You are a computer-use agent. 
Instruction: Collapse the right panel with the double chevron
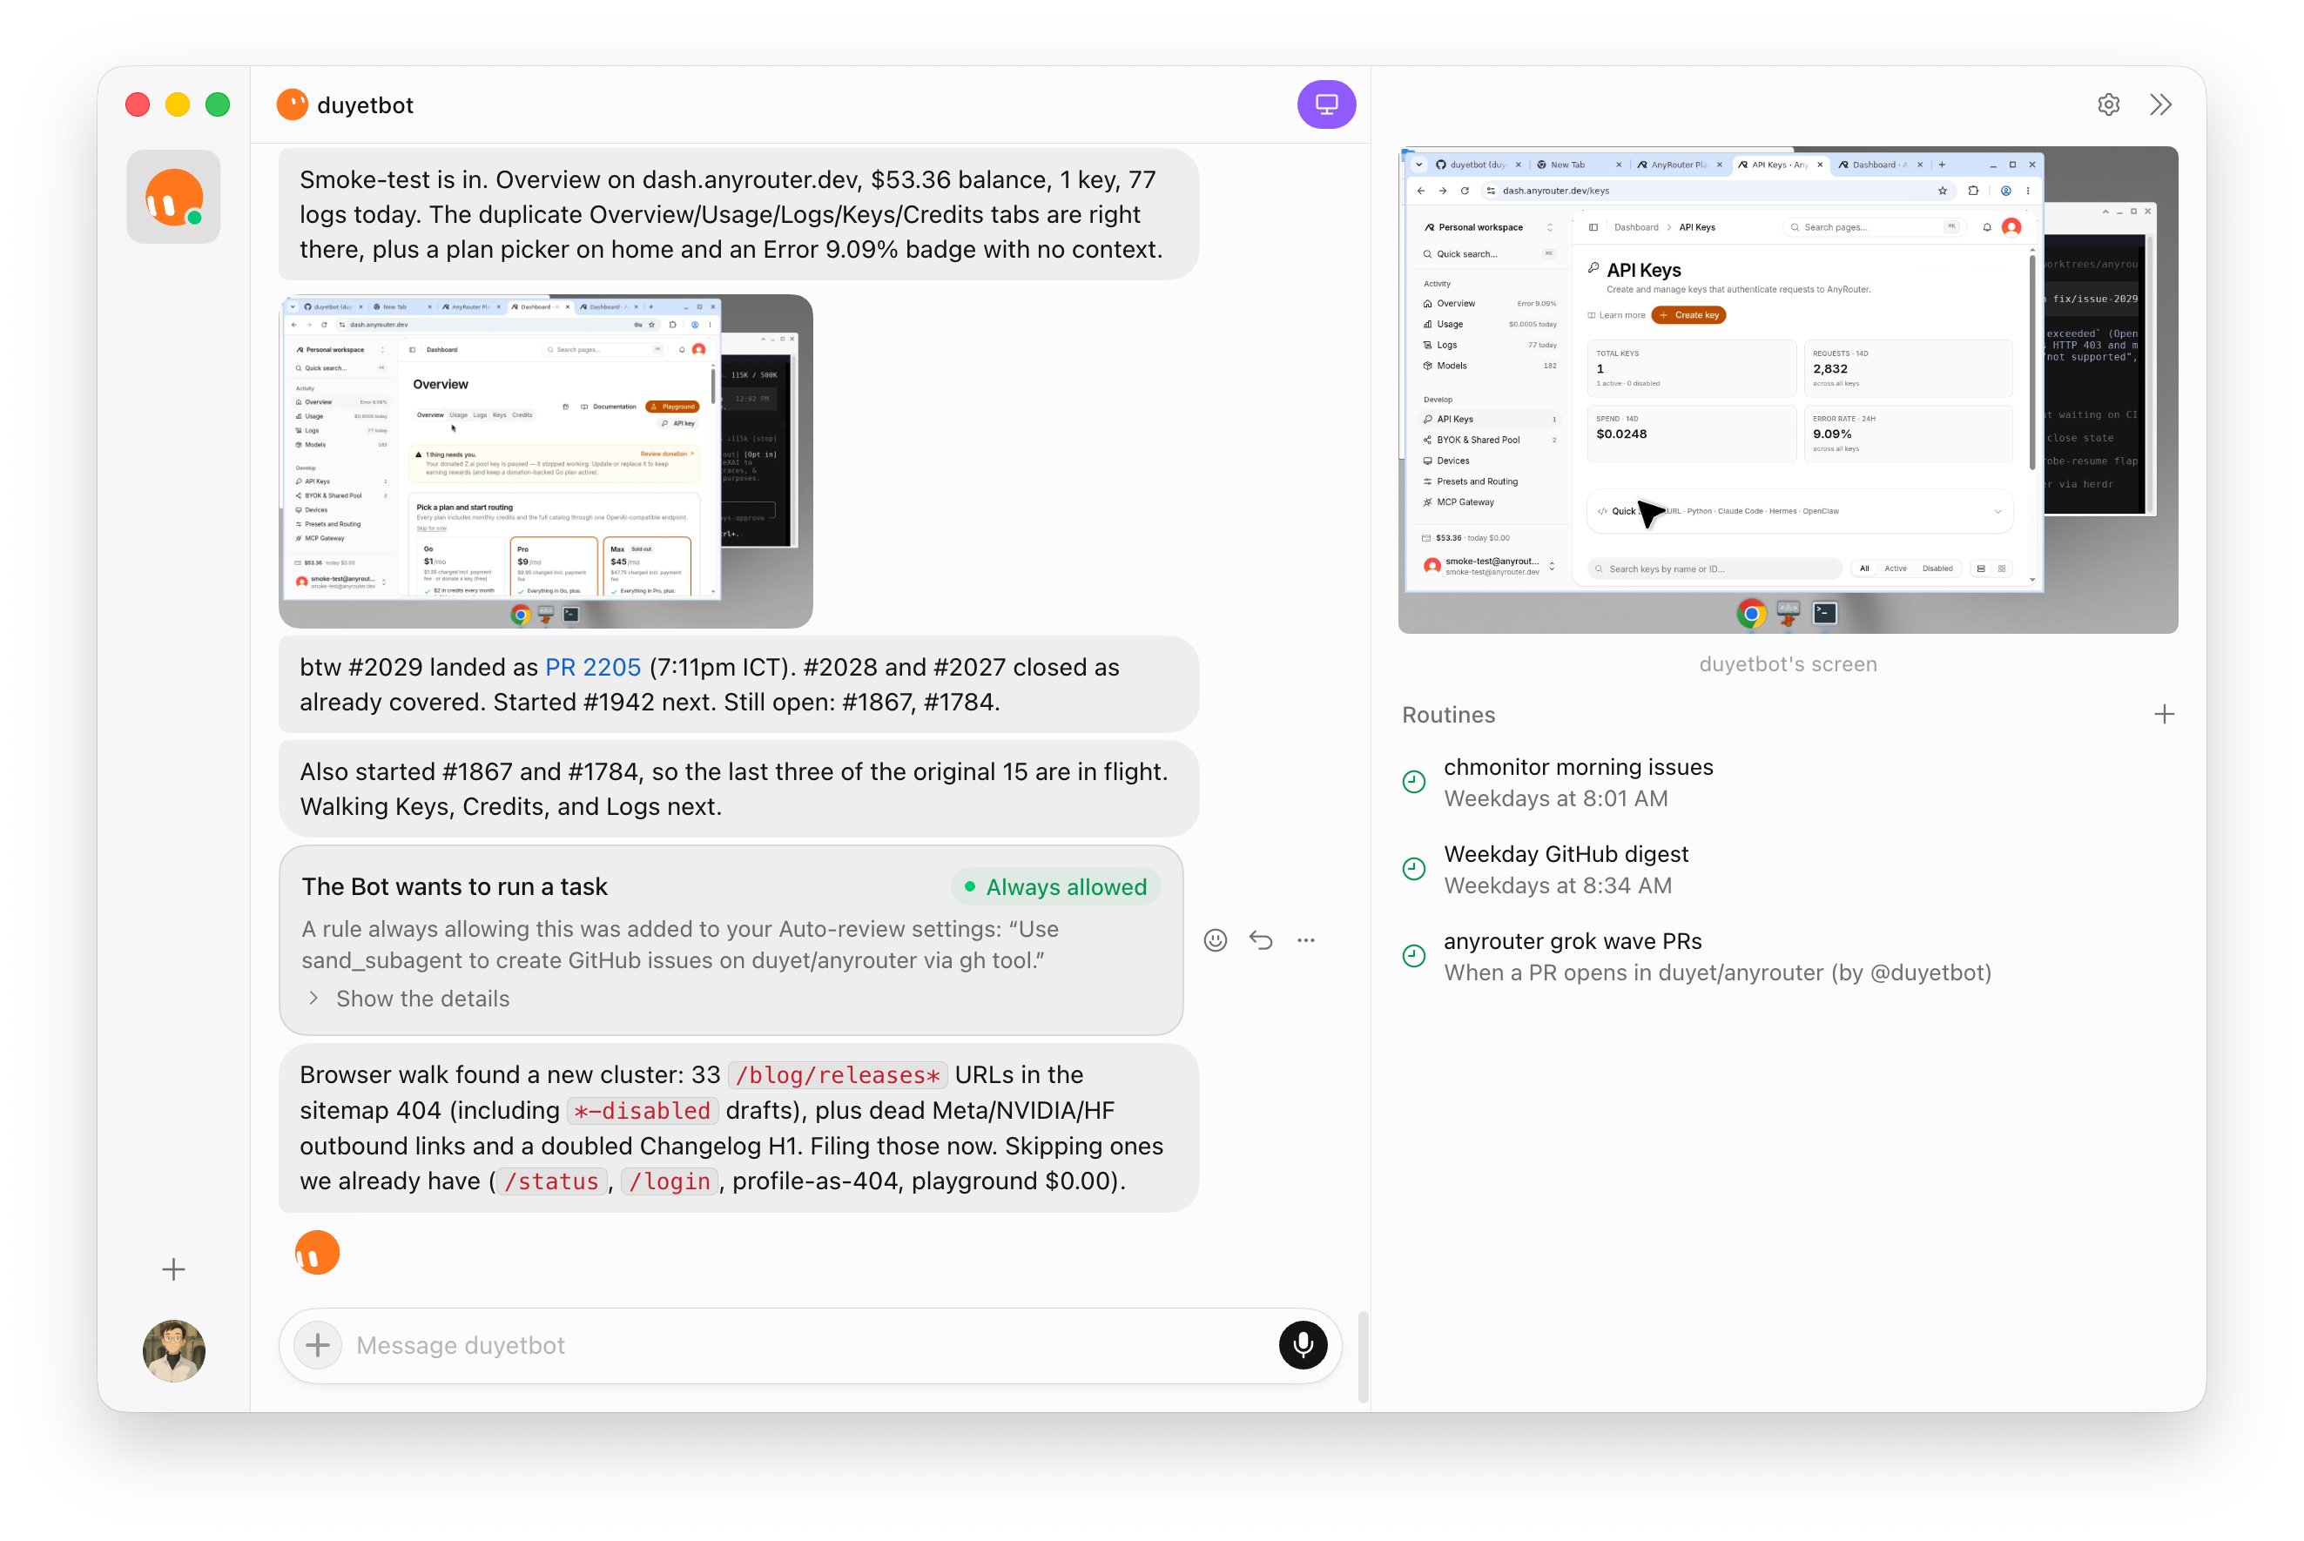[x=2160, y=104]
